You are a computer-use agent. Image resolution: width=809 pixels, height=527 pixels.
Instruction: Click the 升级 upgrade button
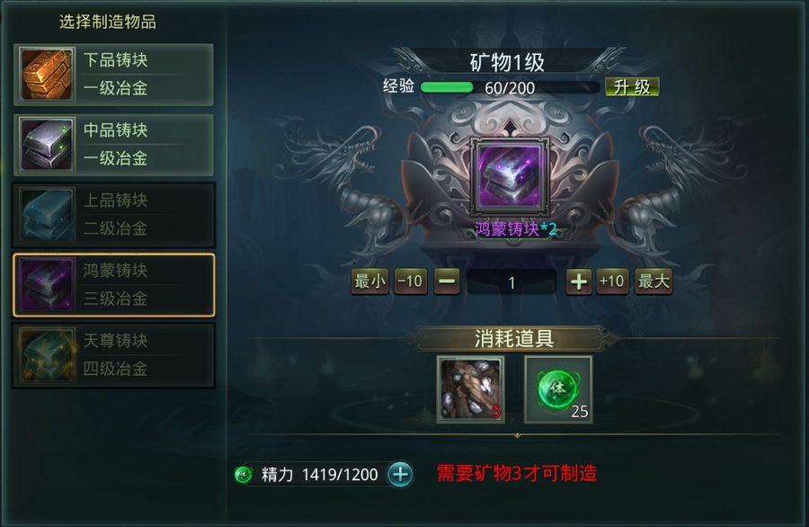tap(632, 86)
